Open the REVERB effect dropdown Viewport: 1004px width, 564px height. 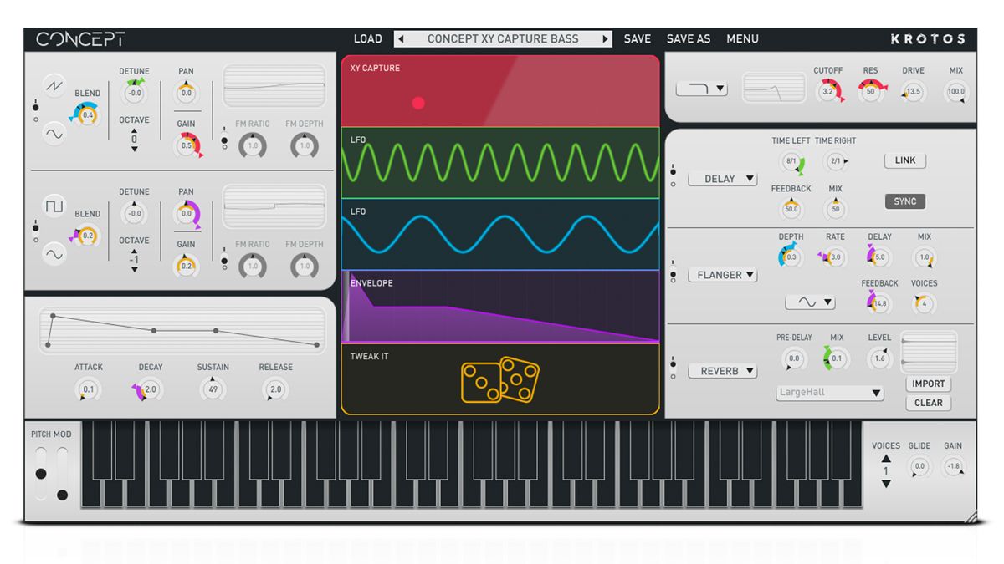click(723, 371)
